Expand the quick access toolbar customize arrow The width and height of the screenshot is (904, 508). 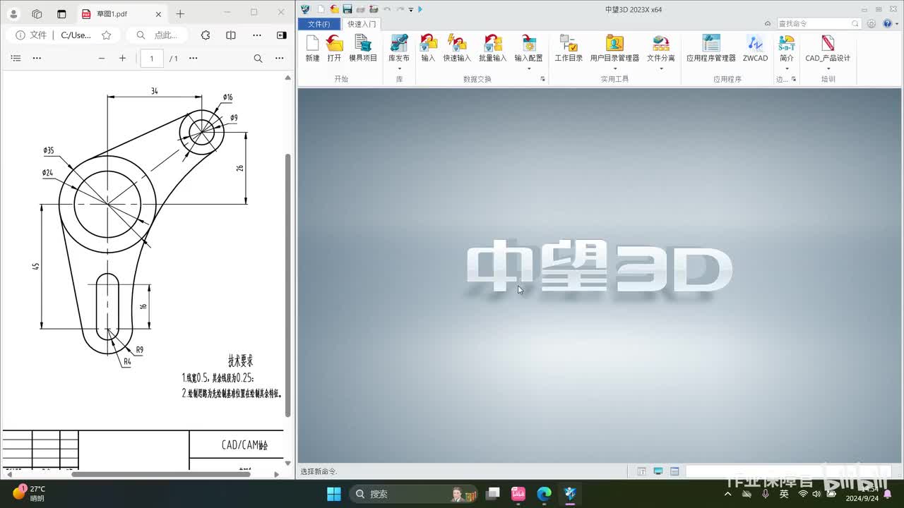click(x=411, y=10)
